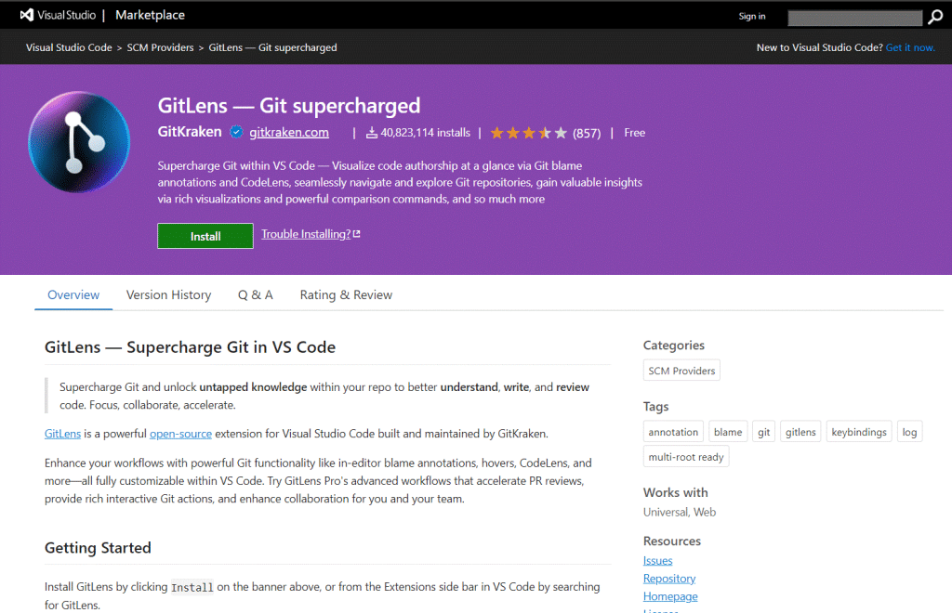This screenshot has height=613, width=952.
Task: Click the external link icon beside Trouble Installing
Action: tap(356, 234)
